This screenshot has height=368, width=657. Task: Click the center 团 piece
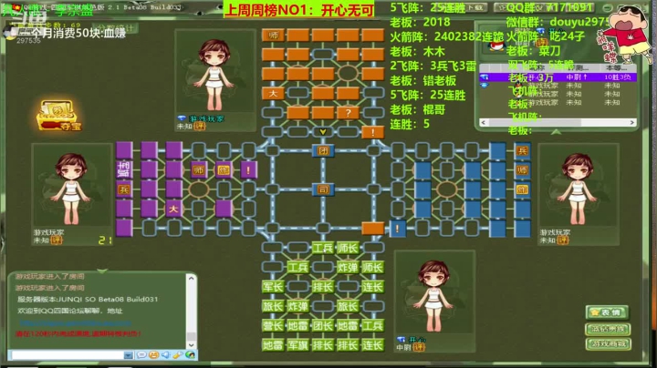323,150
